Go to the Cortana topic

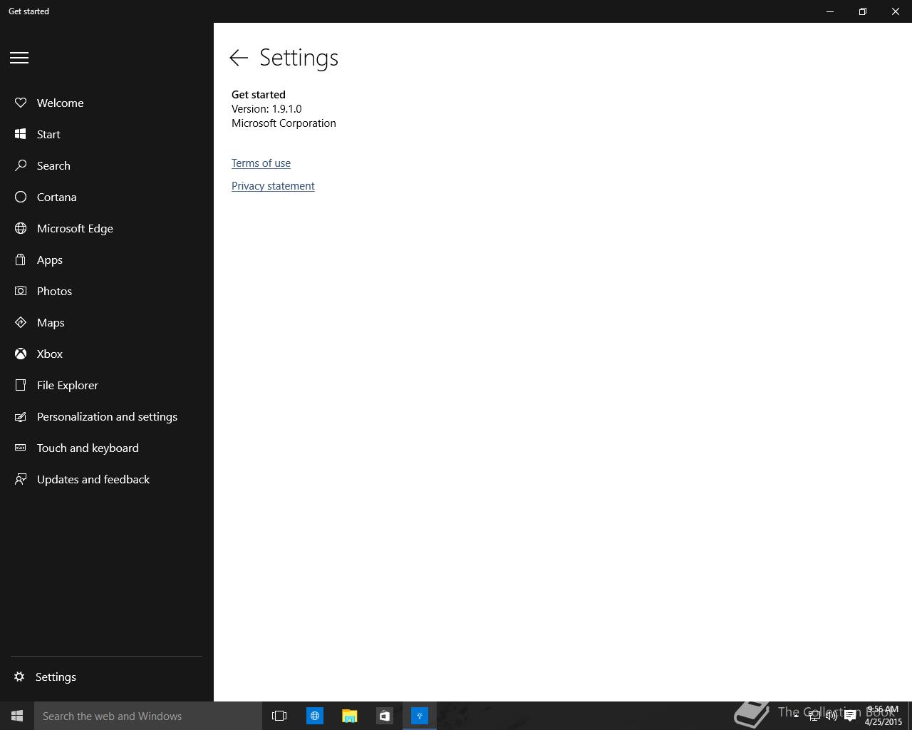(x=57, y=197)
